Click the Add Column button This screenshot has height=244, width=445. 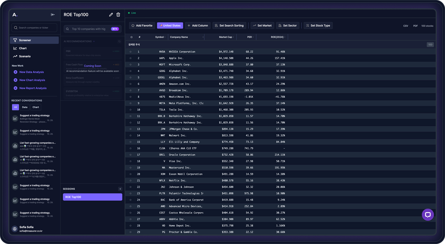tap(198, 26)
